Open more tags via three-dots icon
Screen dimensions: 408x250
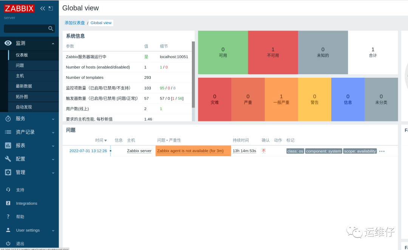[382, 151]
